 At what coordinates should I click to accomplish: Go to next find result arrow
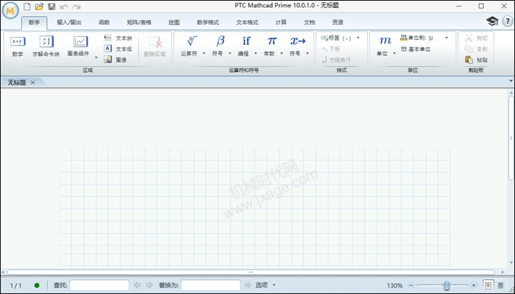pos(149,285)
